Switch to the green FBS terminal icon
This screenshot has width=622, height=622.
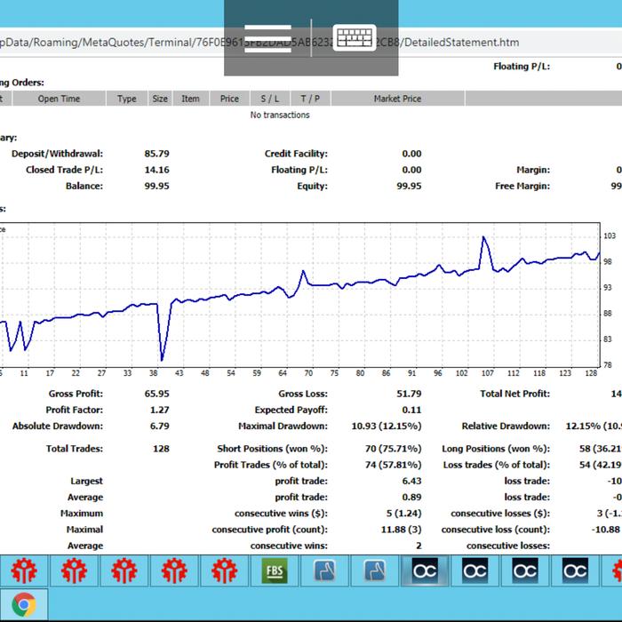275,570
